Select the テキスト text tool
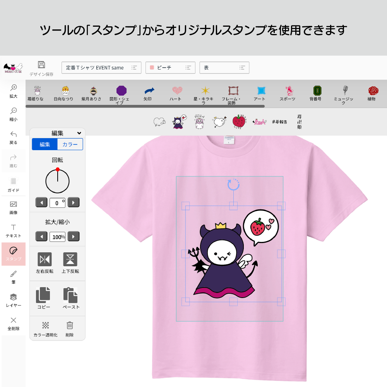Viewport: 387px width, 387px height. [14, 230]
